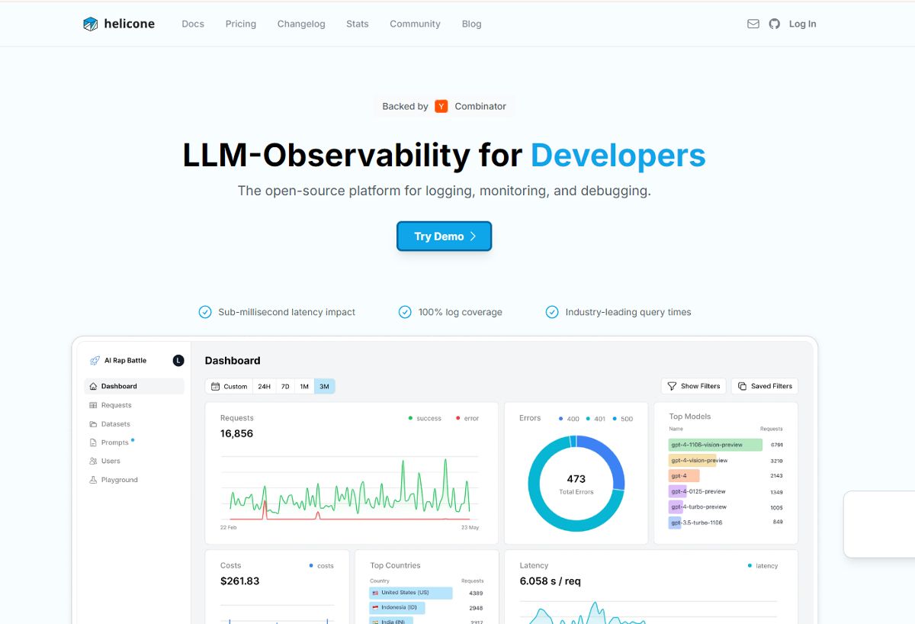This screenshot has height=624, width=915.
Task: Click the Log In link
Action: pyautogui.click(x=802, y=24)
